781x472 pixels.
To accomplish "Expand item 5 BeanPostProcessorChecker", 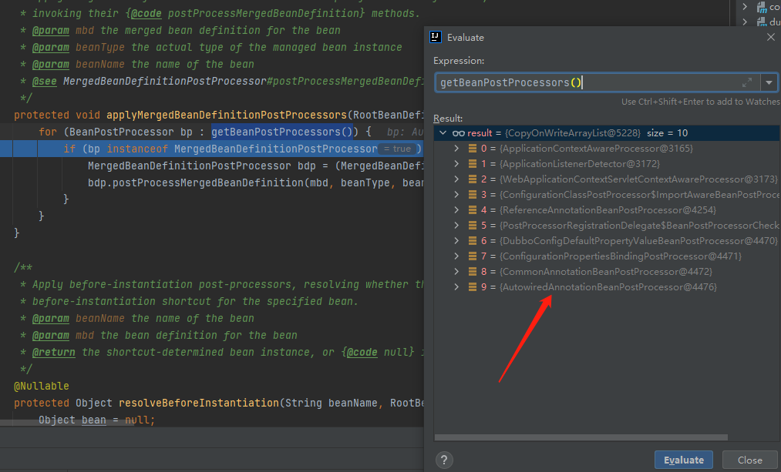I will (456, 226).
